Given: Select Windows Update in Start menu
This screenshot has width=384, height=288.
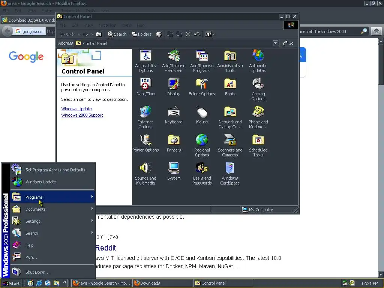Looking at the screenshot, I should tap(52, 182).
